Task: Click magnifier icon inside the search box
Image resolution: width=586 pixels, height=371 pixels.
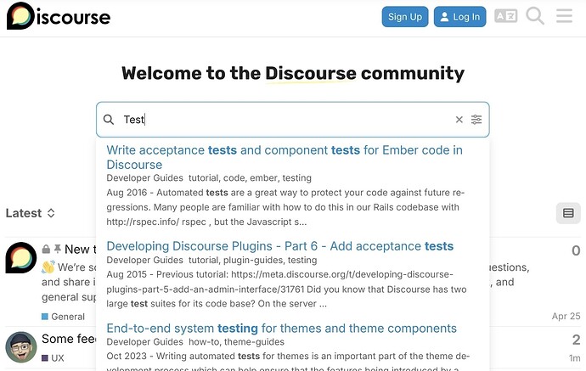Action: click(109, 120)
